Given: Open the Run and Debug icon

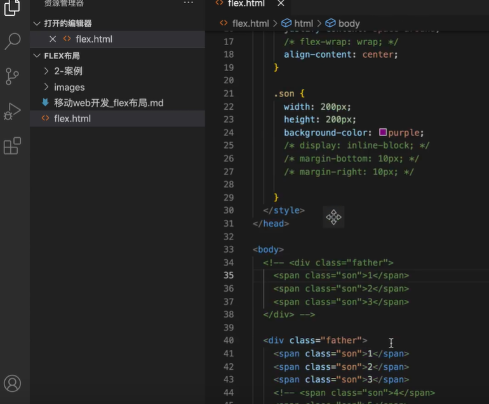Looking at the screenshot, I should tap(12, 111).
